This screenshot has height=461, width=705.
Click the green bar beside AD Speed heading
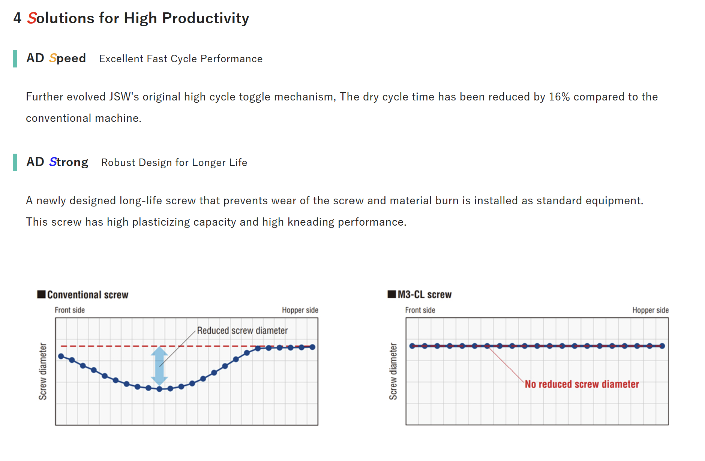(15, 58)
